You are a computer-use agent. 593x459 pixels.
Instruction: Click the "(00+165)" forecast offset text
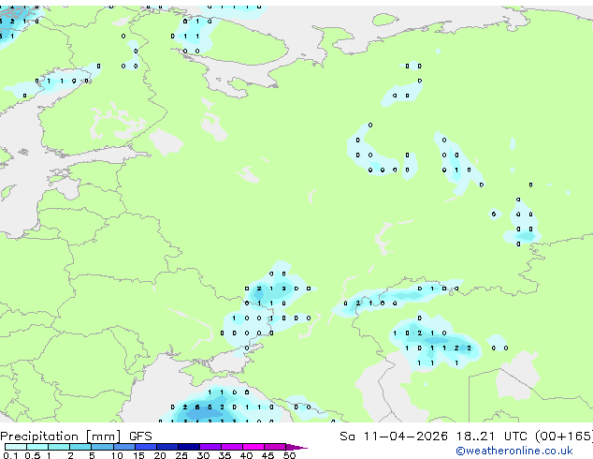tap(564, 437)
